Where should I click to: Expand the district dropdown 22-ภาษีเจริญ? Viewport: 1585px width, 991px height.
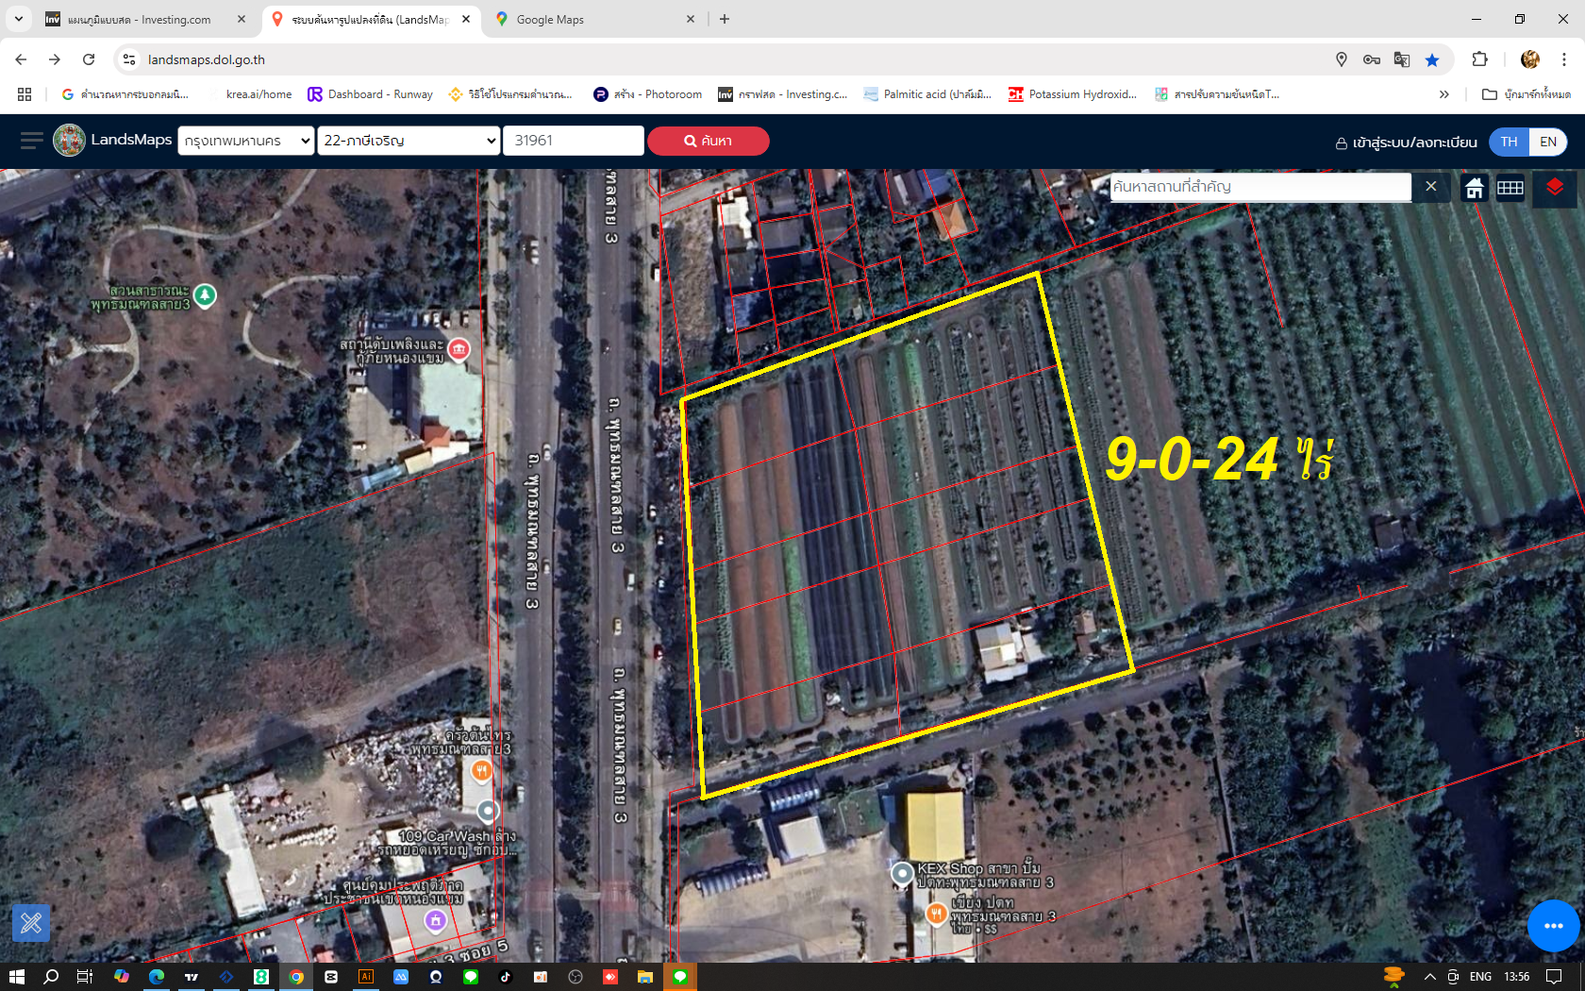coord(409,141)
